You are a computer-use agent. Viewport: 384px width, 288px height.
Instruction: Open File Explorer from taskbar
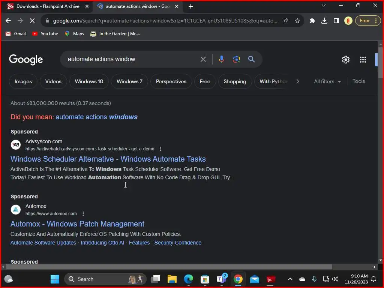click(x=172, y=279)
